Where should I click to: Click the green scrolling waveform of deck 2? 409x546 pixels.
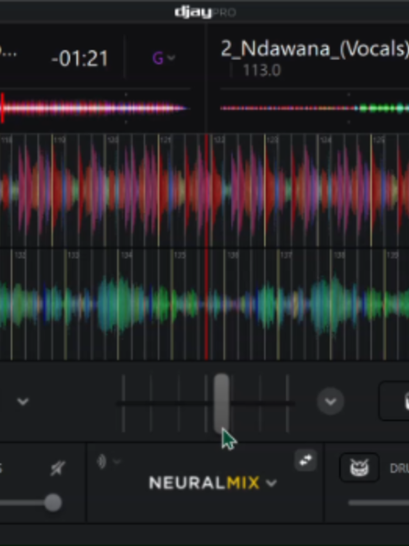tap(204, 304)
